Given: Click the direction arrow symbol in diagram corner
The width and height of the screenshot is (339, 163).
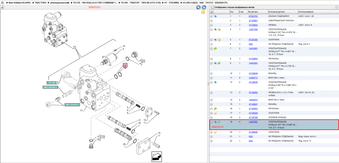Looking at the screenshot, I should click(157, 156).
